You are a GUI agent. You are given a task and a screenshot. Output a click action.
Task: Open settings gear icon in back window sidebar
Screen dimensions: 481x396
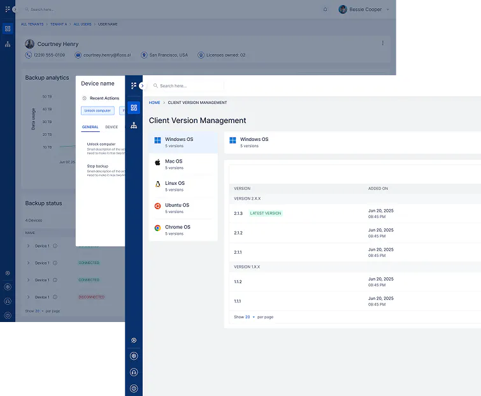[8, 287]
